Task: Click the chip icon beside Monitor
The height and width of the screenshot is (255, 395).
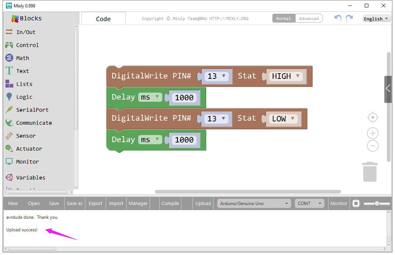Action: pos(355,203)
